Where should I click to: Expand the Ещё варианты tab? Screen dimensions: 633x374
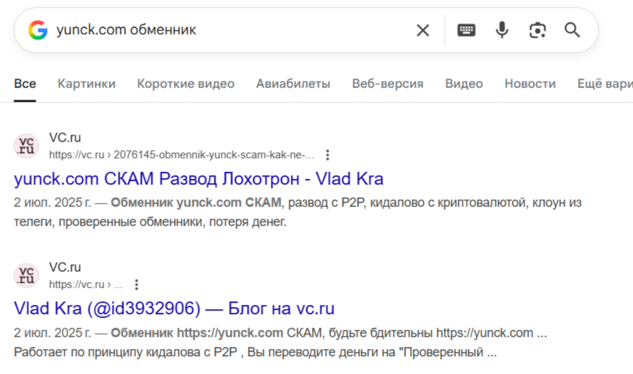(604, 83)
